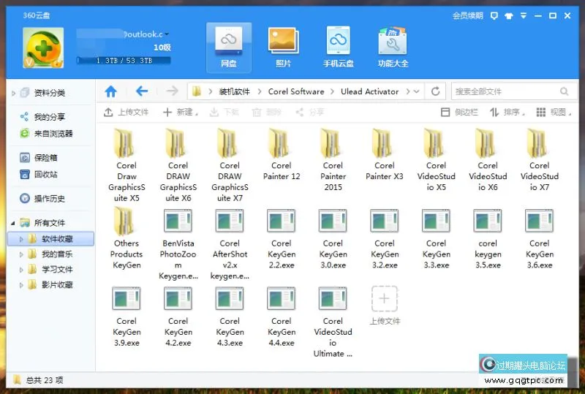
Task: Click 会员续期 membership renewal link
Action: pos(467,15)
